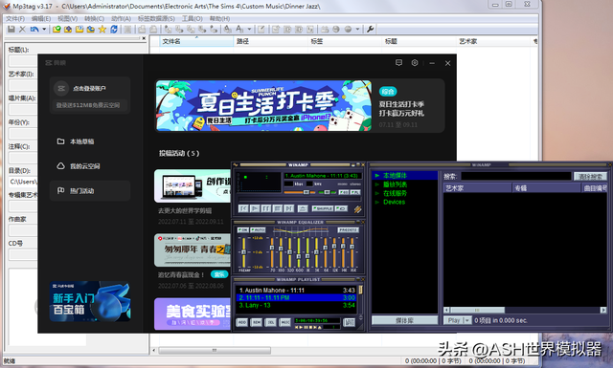Click Winamp pause button
This screenshot has width=613, height=368.
tap(266, 208)
